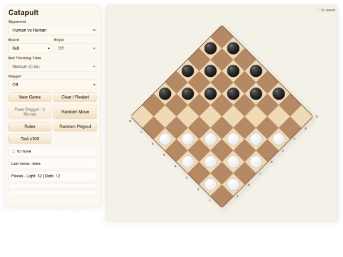Choose the white piece on square a6
The width and height of the screenshot is (343, 257).
click(x=165, y=139)
